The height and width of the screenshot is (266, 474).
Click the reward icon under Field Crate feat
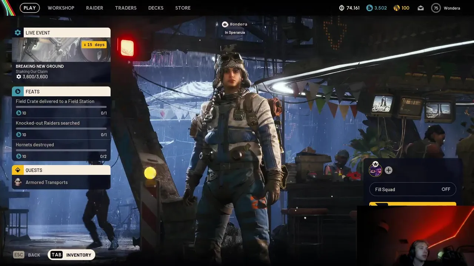[19, 113]
